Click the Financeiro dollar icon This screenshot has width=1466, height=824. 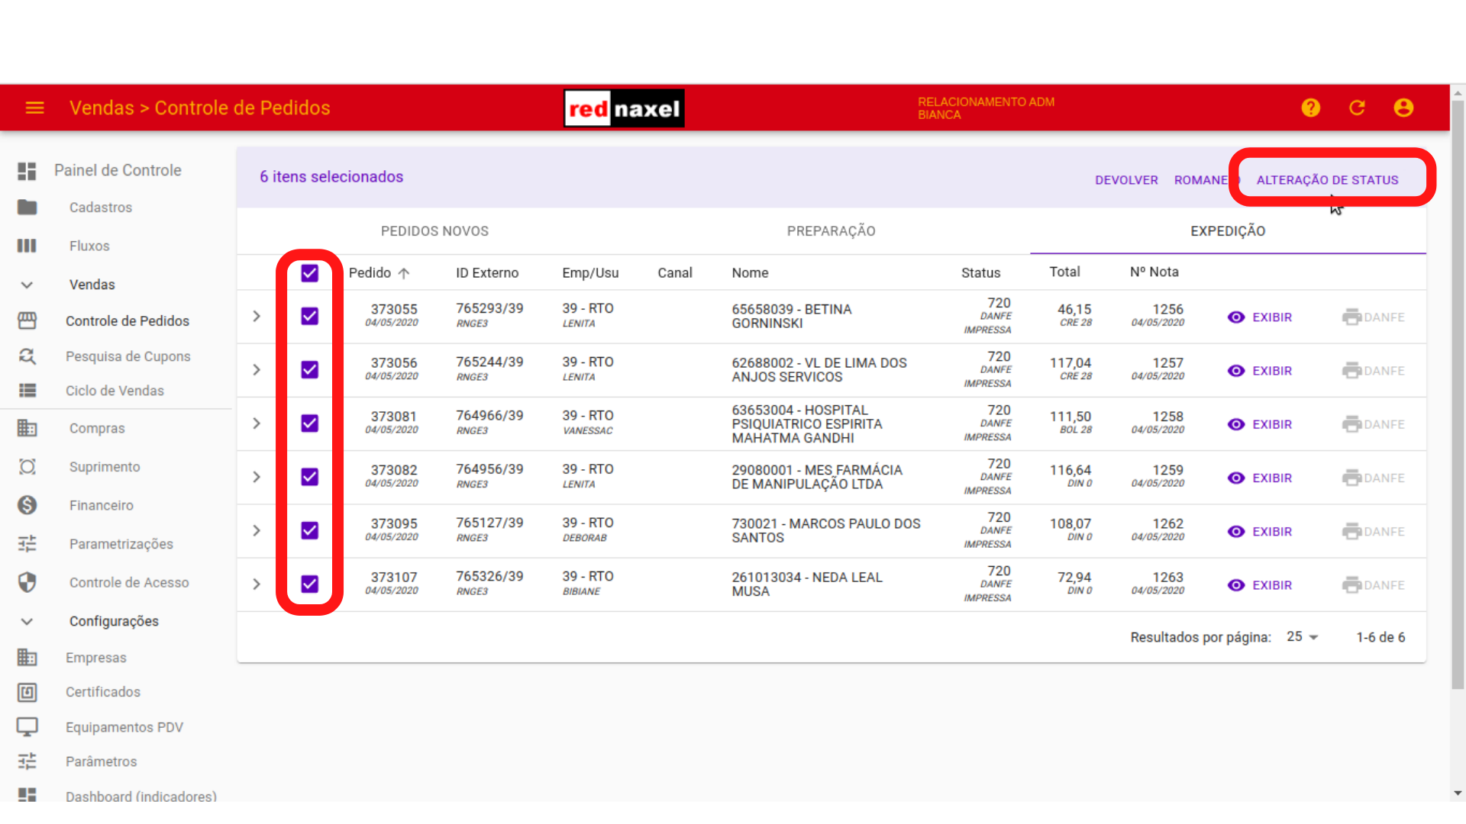27,505
